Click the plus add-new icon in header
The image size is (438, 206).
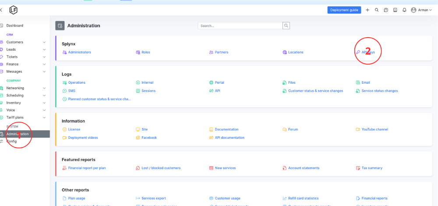(367, 10)
